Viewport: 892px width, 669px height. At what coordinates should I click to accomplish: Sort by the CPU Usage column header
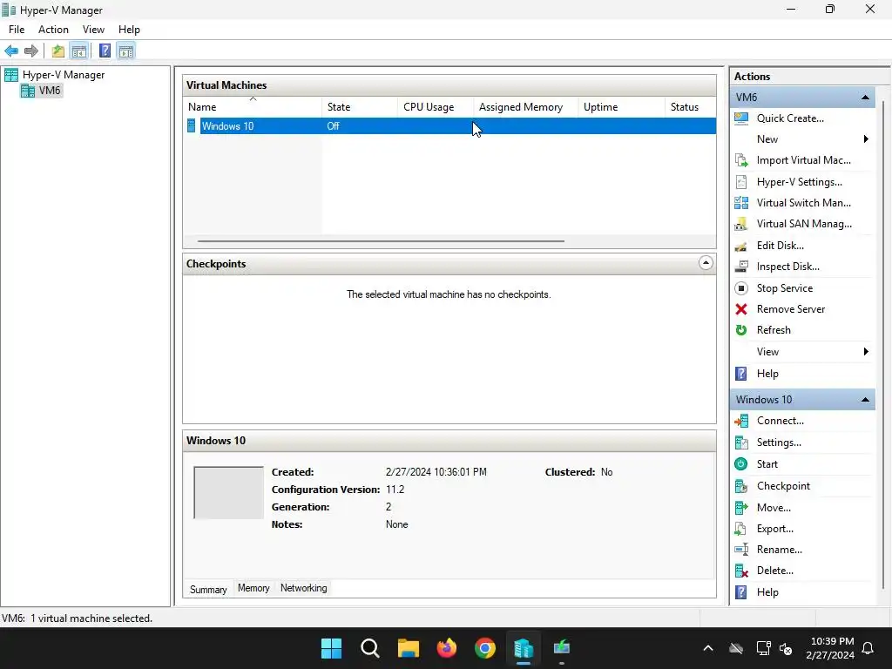pos(436,107)
